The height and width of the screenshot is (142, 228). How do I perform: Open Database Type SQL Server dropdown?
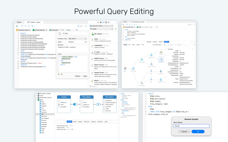tap(77, 39)
